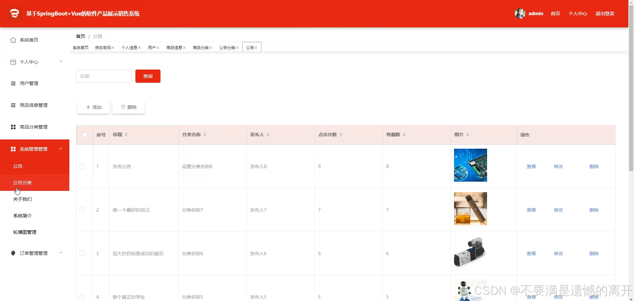The image size is (634, 301).
Task: Open 个人中心 in the top header
Action: 578,14
